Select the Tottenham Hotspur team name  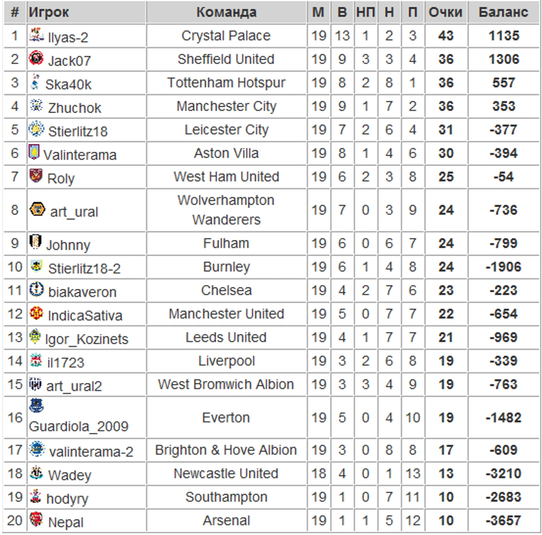pos(226,83)
